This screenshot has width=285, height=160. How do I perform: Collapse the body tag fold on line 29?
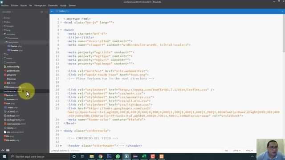pos(61,131)
